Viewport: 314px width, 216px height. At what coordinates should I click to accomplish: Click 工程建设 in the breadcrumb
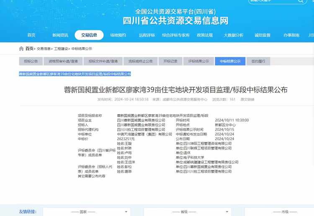pos(61,49)
